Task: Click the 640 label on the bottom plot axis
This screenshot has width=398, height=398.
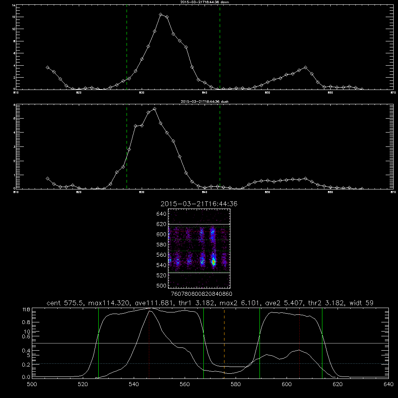Action: point(388,384)
